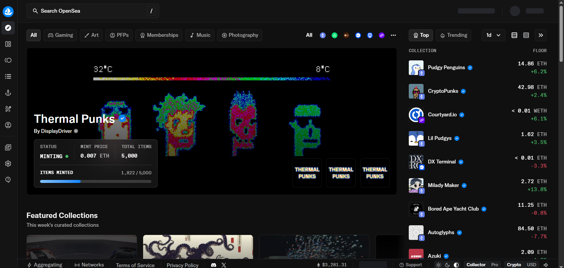Toggle currency display to USD
Screen dimensions: 564x268
click(531, 265)
